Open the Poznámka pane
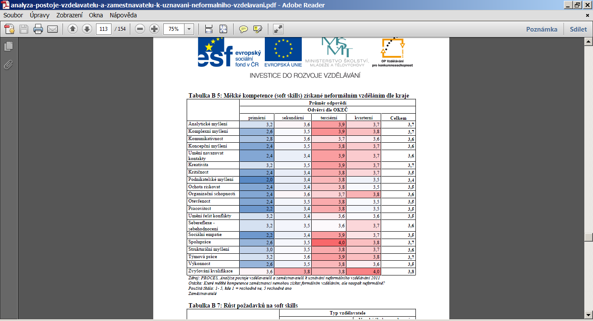 click(x=542, y=29)
